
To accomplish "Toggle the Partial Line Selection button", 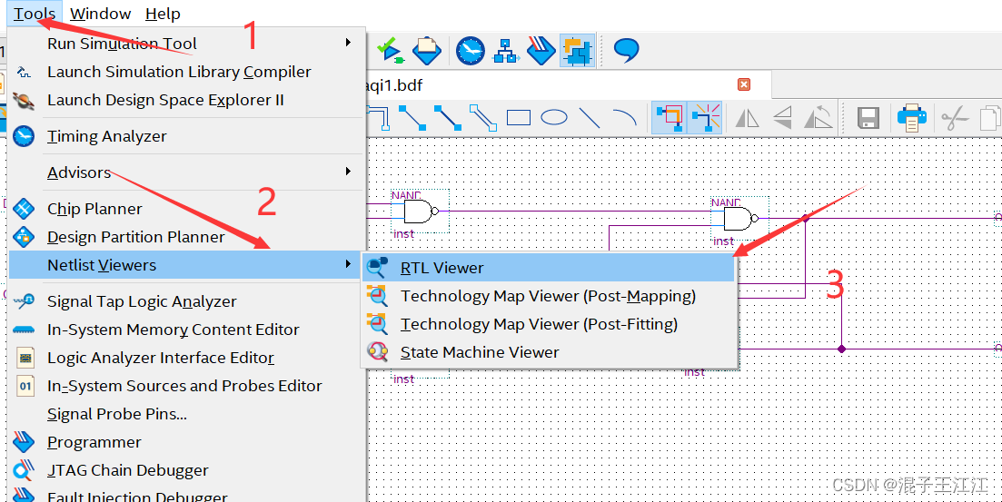I will point(670,117).
